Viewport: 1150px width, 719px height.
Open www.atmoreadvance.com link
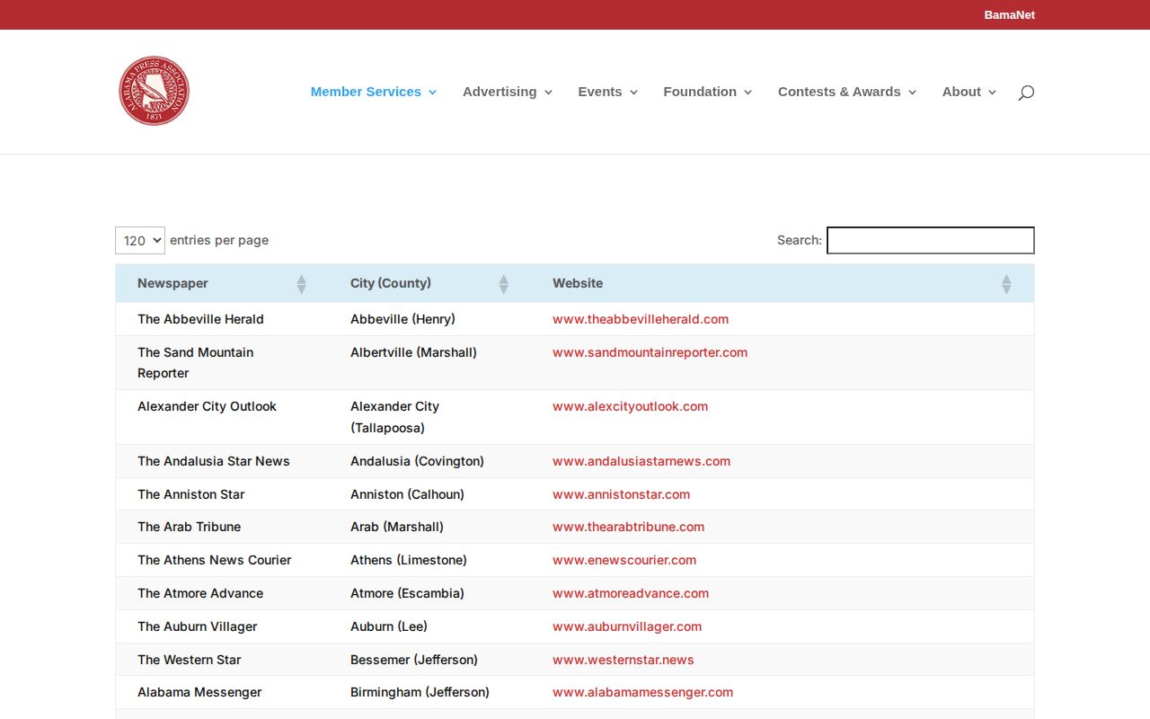coord(631,593)
